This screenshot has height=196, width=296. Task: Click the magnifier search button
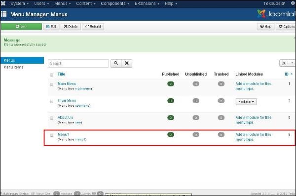coord(116,63)
